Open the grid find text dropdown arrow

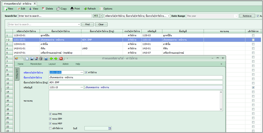79,24
